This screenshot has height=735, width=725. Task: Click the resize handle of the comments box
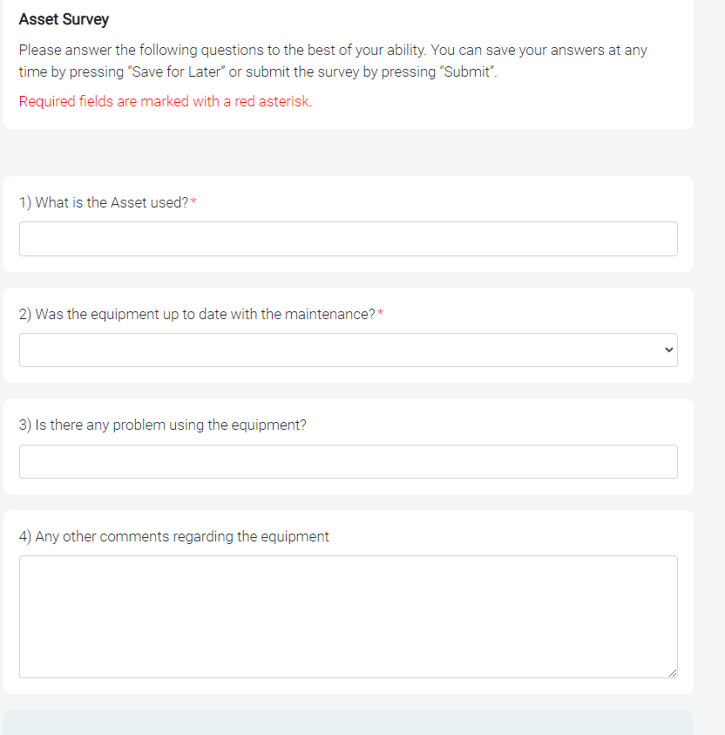(x=672, y=672)
